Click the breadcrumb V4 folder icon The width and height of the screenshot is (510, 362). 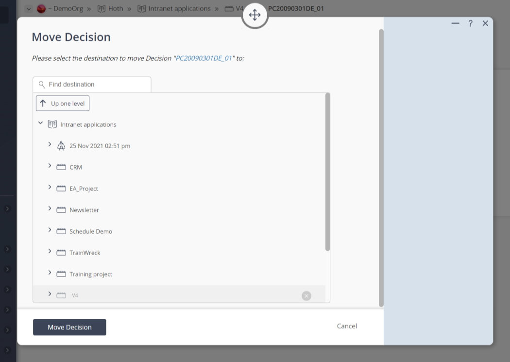point(229,9)
